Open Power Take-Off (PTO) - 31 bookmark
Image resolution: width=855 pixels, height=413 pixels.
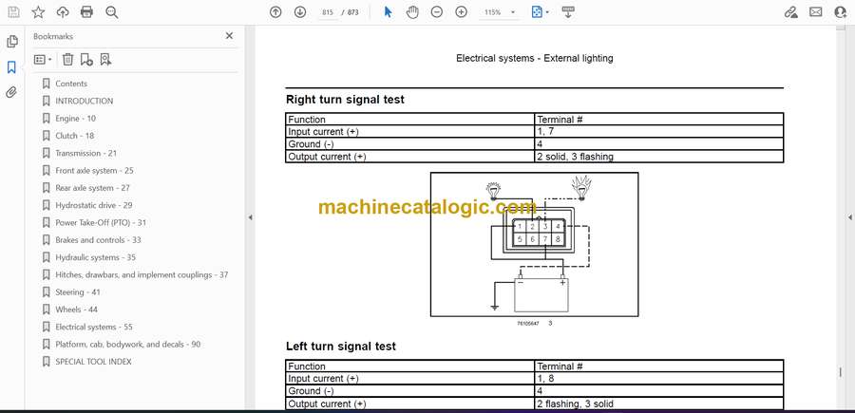tap(101, 223)
